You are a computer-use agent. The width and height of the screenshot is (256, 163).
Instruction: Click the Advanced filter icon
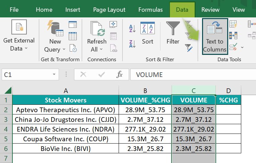(x=189, y=48)
